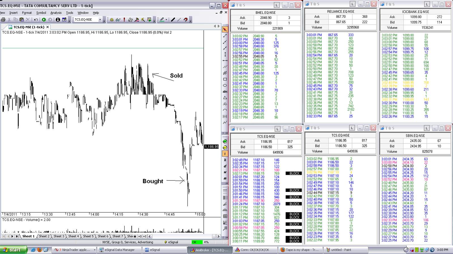Click the sheet lock icon
The image size is (453, 254).
coord(135,236)
